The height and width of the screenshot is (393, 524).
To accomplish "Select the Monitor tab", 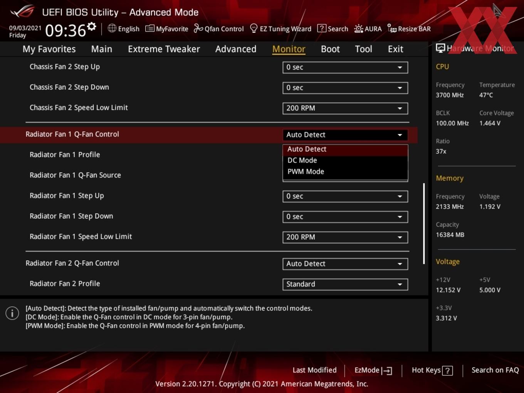I will pyautogui.click(x=289, y=49).
